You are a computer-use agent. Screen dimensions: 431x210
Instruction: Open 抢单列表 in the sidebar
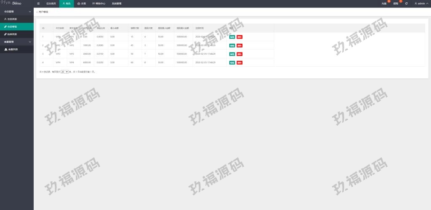(12, 34)
